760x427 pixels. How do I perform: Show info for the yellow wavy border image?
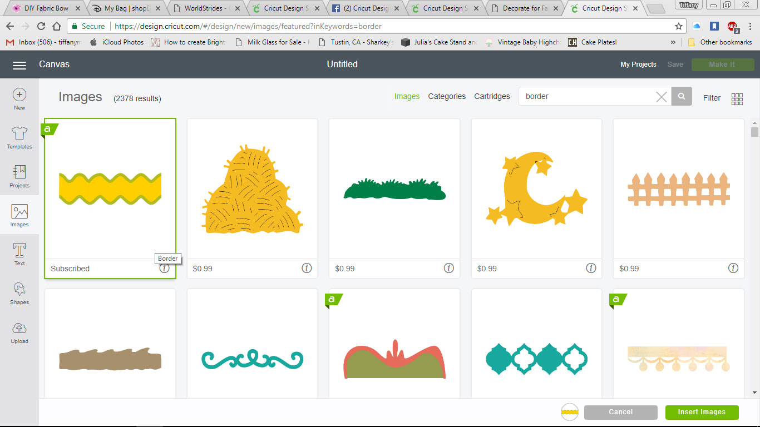click(x=165, y=268)
